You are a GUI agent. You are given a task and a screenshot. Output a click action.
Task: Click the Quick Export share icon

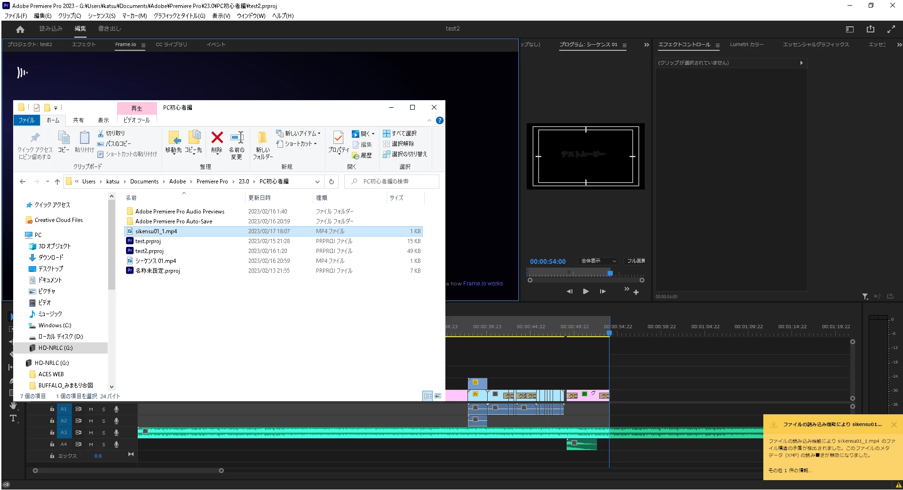[x=871, y=29]
